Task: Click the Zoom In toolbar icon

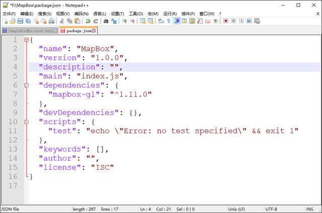Action: click(124, 21)
